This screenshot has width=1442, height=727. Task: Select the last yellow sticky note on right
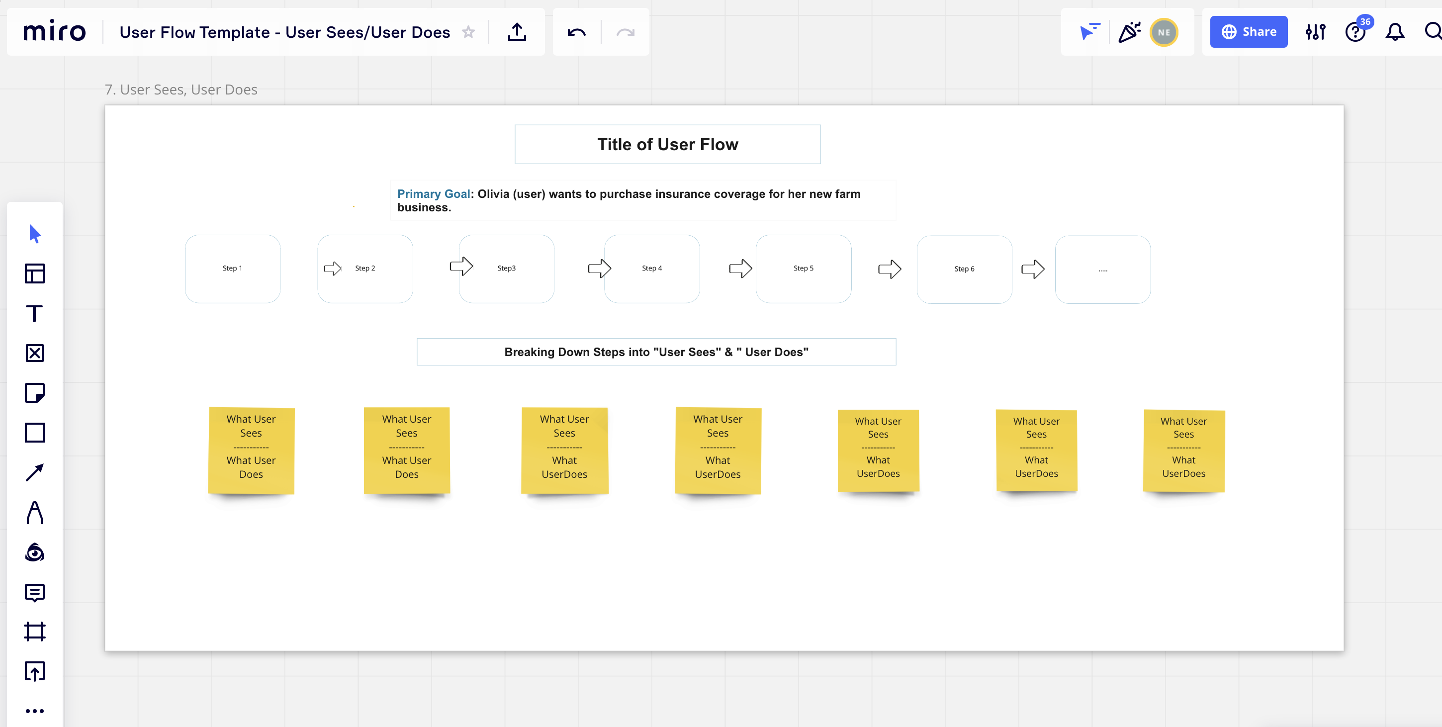click(x=1183, y=451)
